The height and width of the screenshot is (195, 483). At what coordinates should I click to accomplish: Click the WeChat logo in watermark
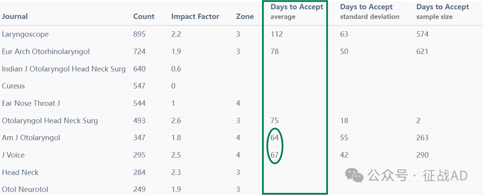click(x=354, y=175)
